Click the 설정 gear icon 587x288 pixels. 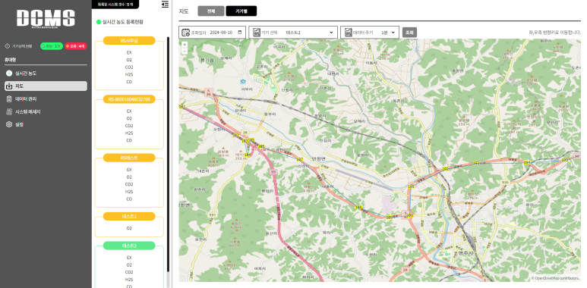click(9, 124)
